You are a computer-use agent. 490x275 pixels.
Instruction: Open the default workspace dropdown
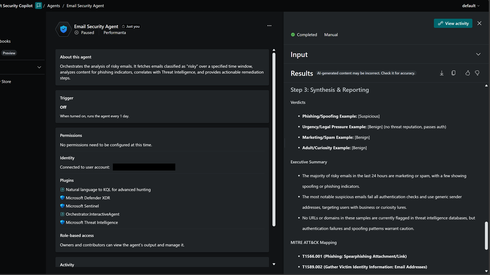(x=471, y=6)
